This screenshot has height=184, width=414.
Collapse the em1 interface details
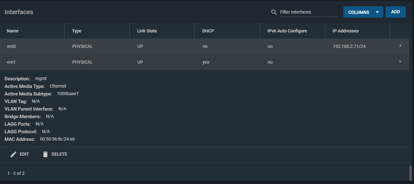(x=400, y=61)
